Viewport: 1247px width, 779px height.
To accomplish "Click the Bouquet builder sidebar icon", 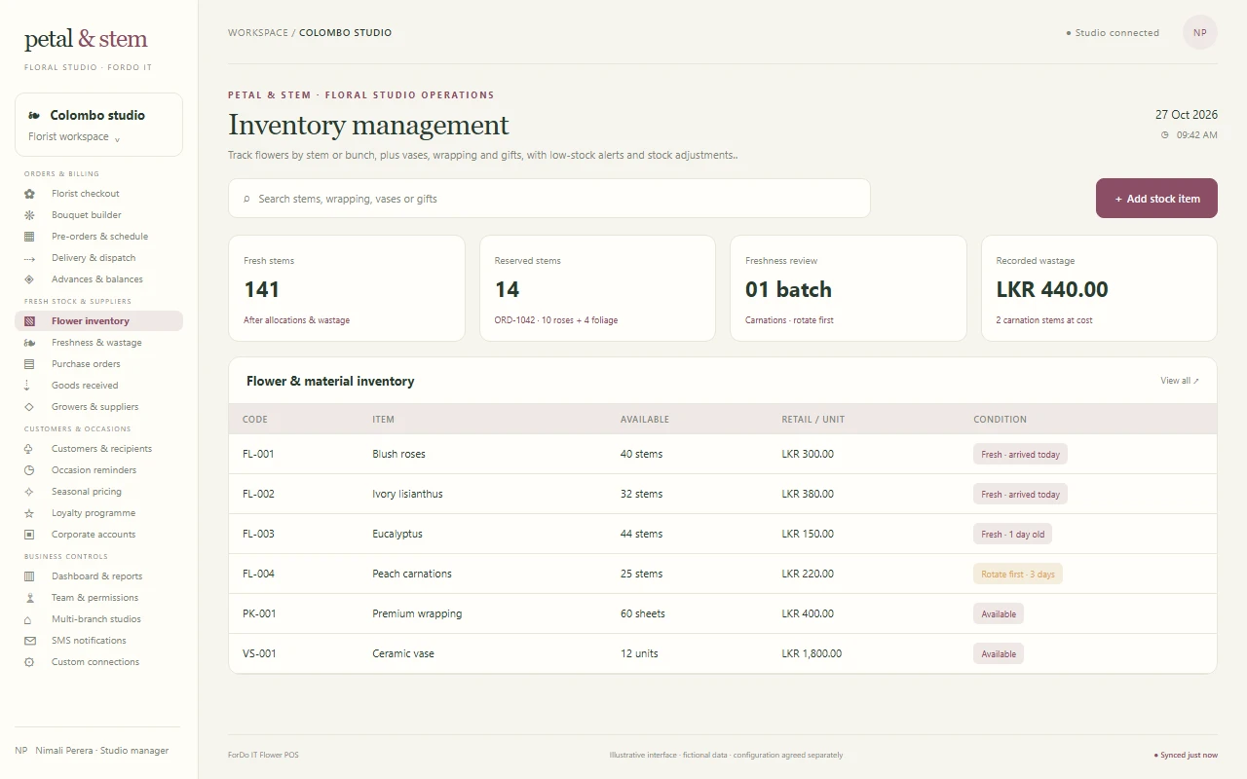I will tap(29, 215).
